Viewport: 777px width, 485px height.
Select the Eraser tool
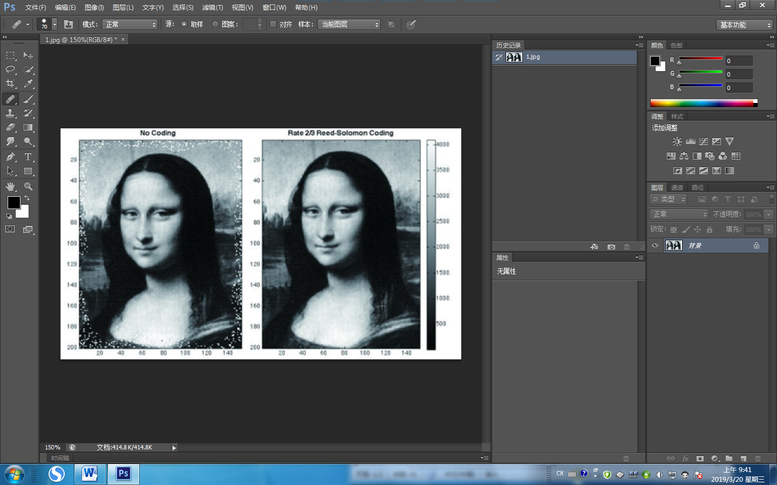(x=10, y=128)
